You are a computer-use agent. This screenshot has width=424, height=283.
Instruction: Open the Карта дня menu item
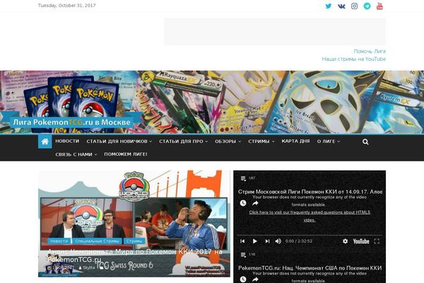295,141
